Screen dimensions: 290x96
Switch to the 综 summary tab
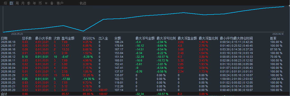pyautogui.click(x=6, y=3)
